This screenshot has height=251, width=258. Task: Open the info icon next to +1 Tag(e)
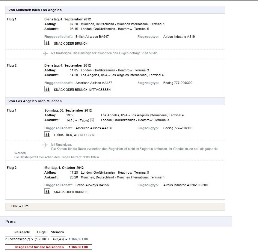pos(92,120)
